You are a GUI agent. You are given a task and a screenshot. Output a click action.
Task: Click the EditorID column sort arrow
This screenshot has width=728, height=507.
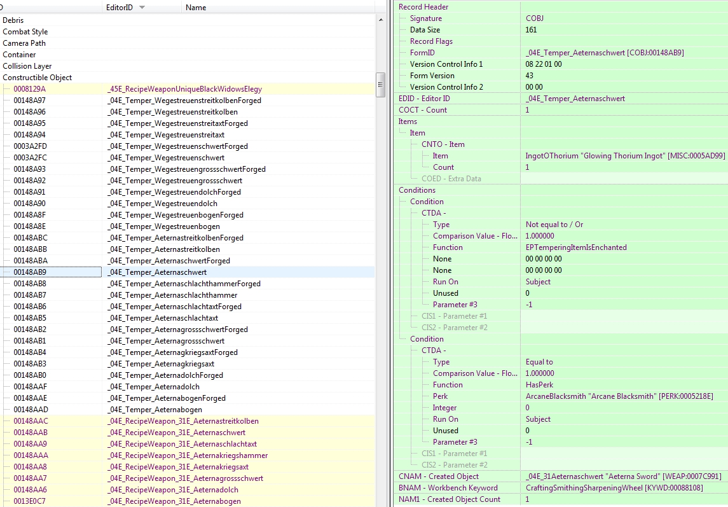(x=142, y=8)
